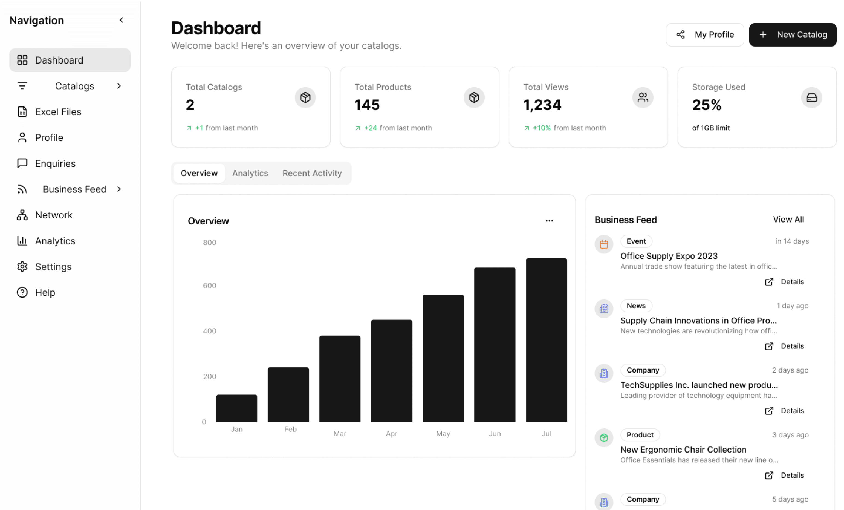Image resolution: width=844 pixels, height=510 pixels.
Task: Click the Product package icon
Action: (x=604, y=438)
